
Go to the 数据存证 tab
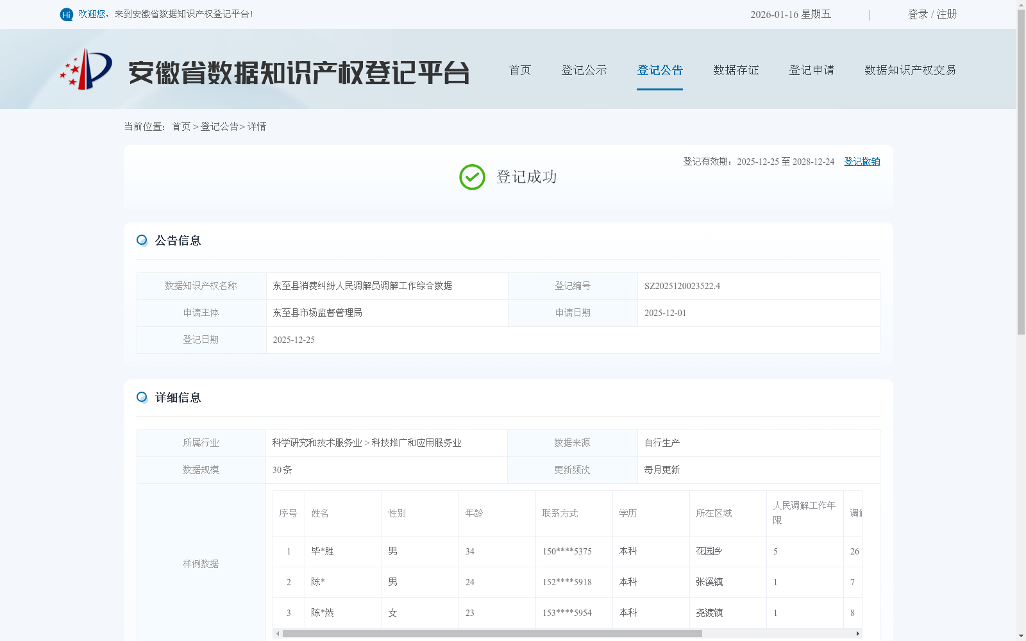pos(736,70)
